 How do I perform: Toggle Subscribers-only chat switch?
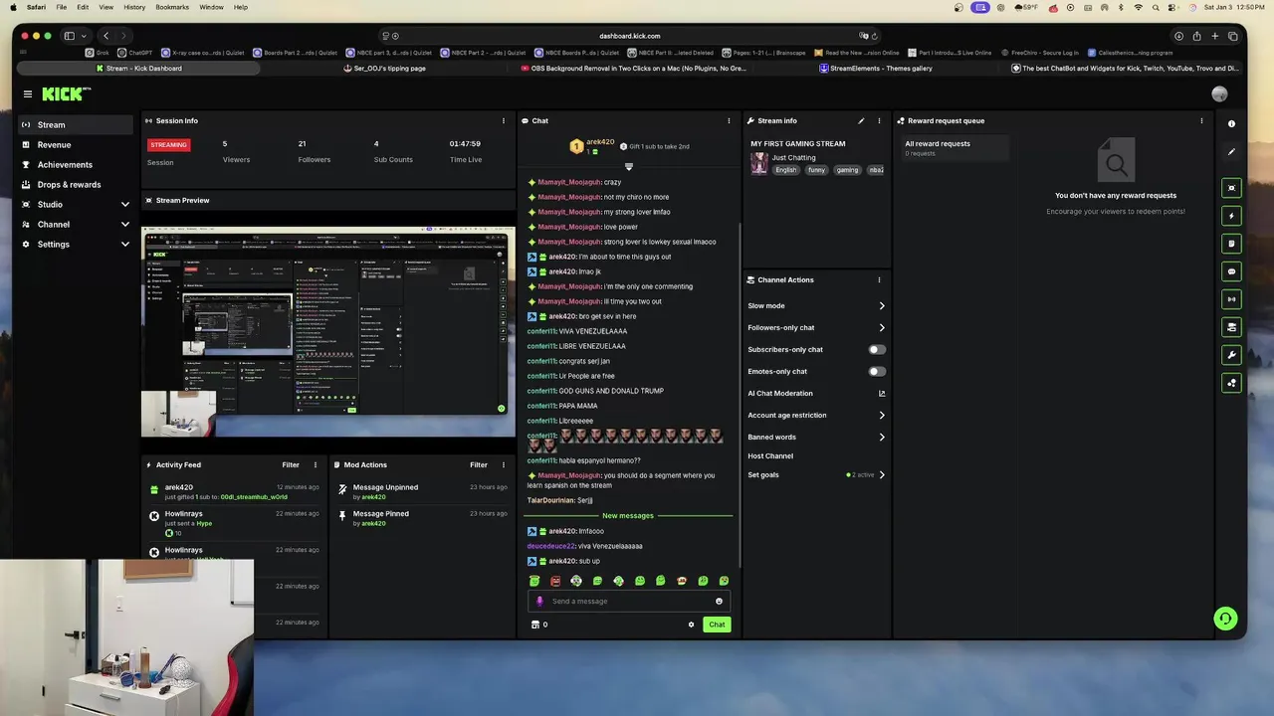[877, 350]
